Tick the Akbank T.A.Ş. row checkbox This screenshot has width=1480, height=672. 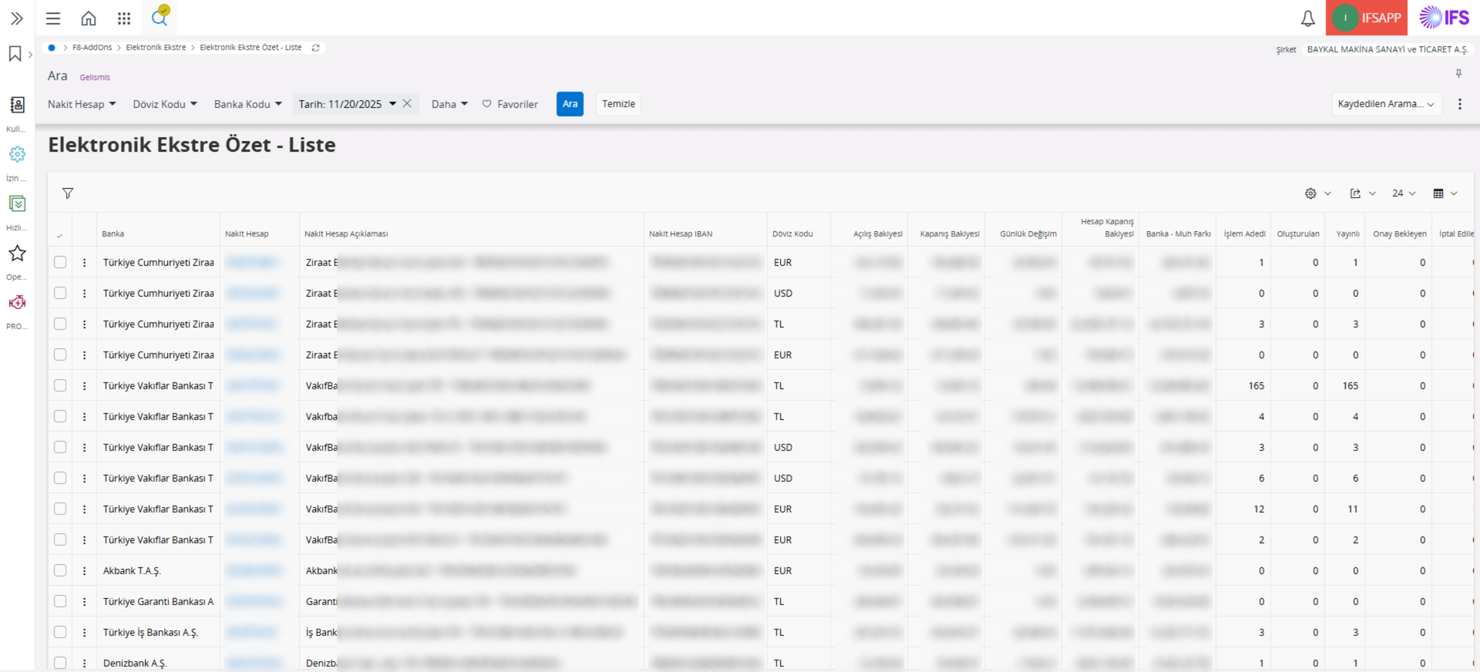tap(60, 570)
